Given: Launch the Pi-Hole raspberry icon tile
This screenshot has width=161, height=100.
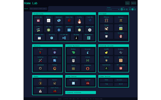Looking at the screenshot, I should 40,51.
